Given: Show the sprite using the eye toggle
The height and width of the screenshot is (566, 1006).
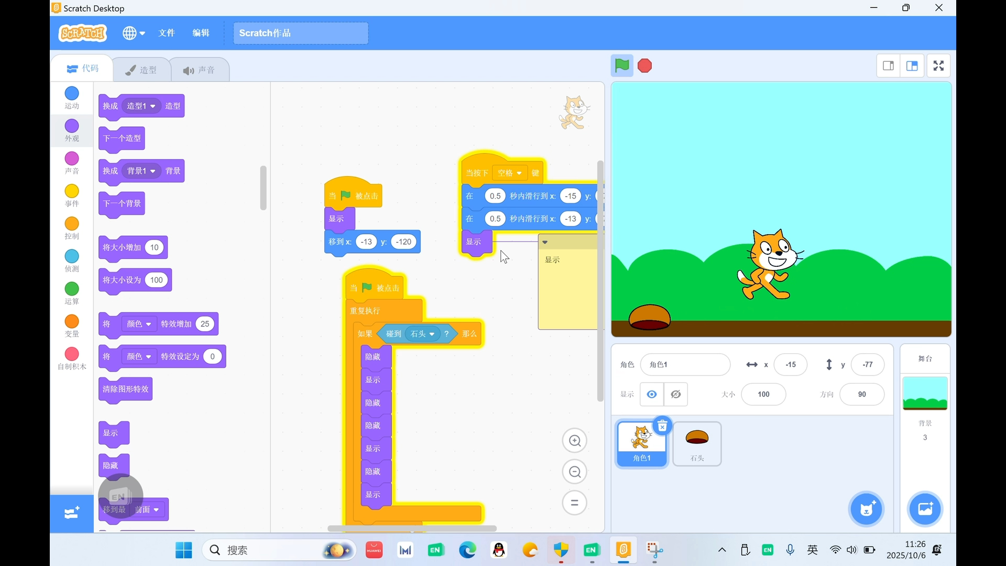Looking at the screenshot, I should pyautogui.click(x=651, y=394).
